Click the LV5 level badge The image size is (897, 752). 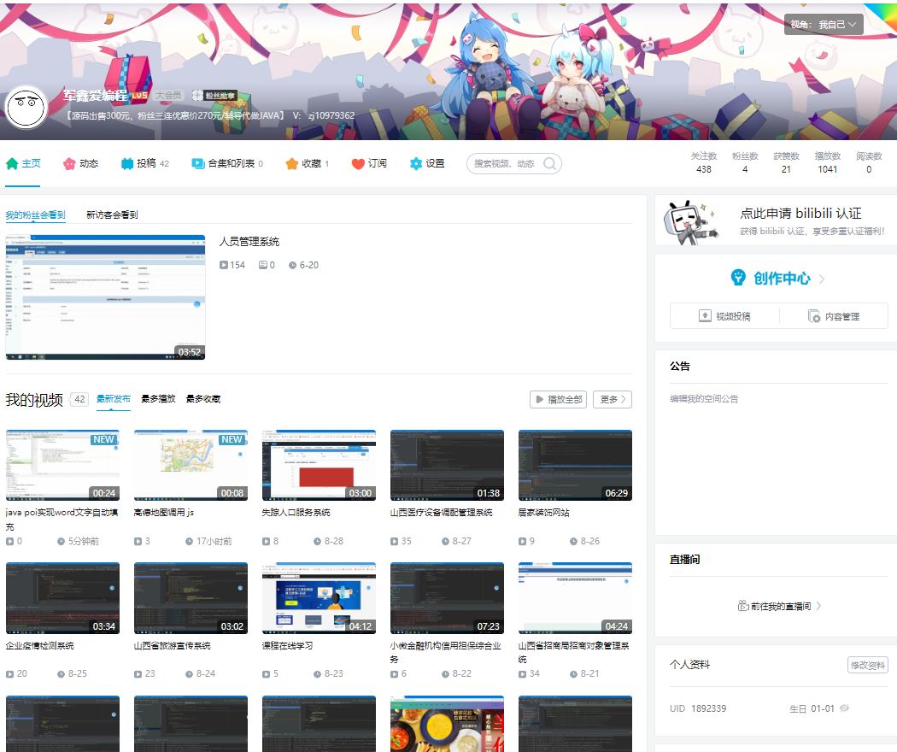click(140, 96)
